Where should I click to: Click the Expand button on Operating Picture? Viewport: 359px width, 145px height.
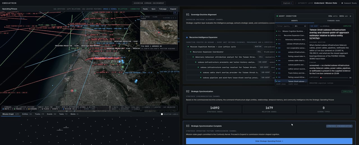pos(173,9)
